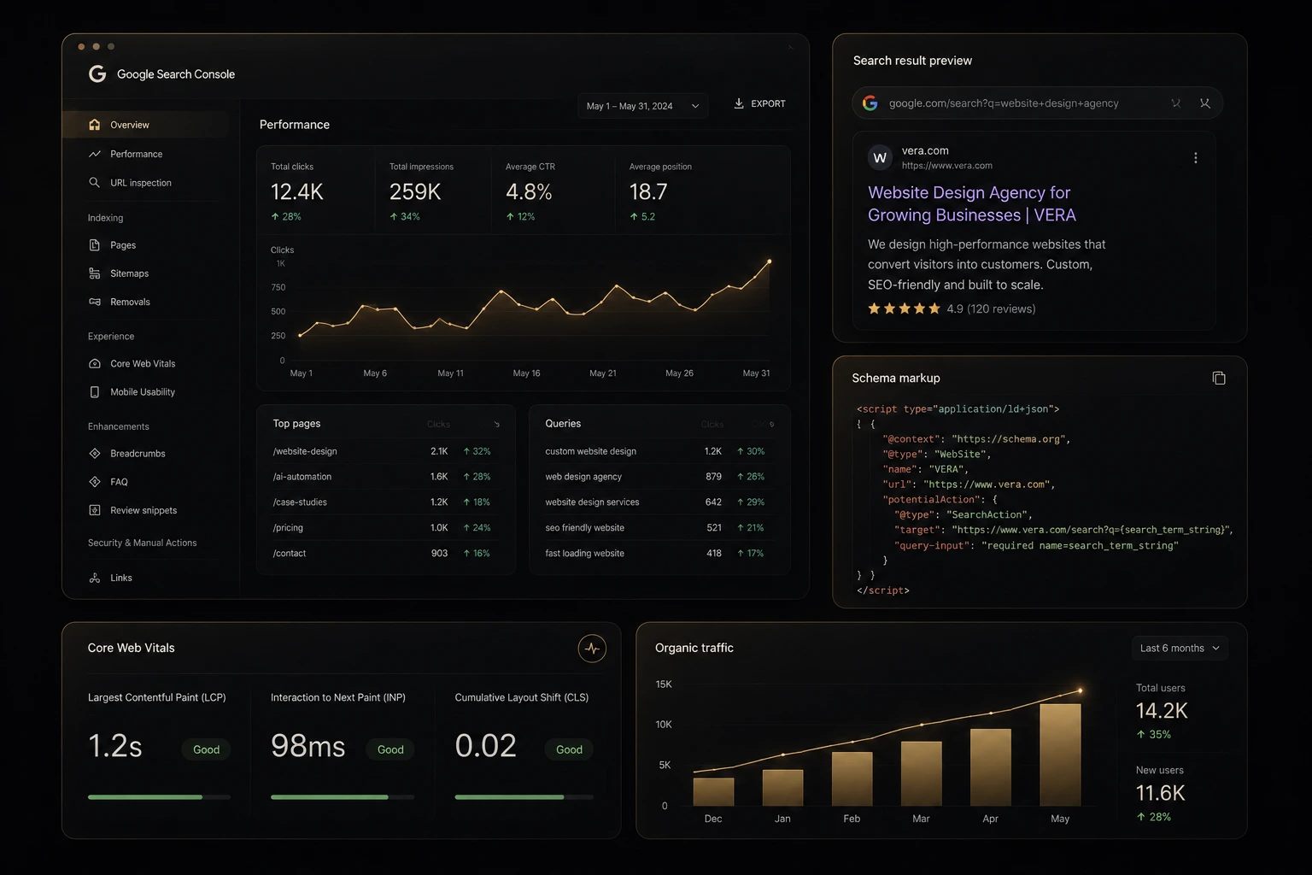The image size is (1312, 875).
Task: Open the three-dot menu on vera.com result
Action: pos(1195,158)
